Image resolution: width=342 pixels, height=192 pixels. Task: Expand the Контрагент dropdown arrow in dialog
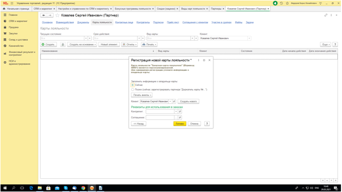176,111
